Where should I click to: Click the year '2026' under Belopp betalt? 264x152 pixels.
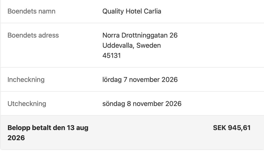pos(16,138)
